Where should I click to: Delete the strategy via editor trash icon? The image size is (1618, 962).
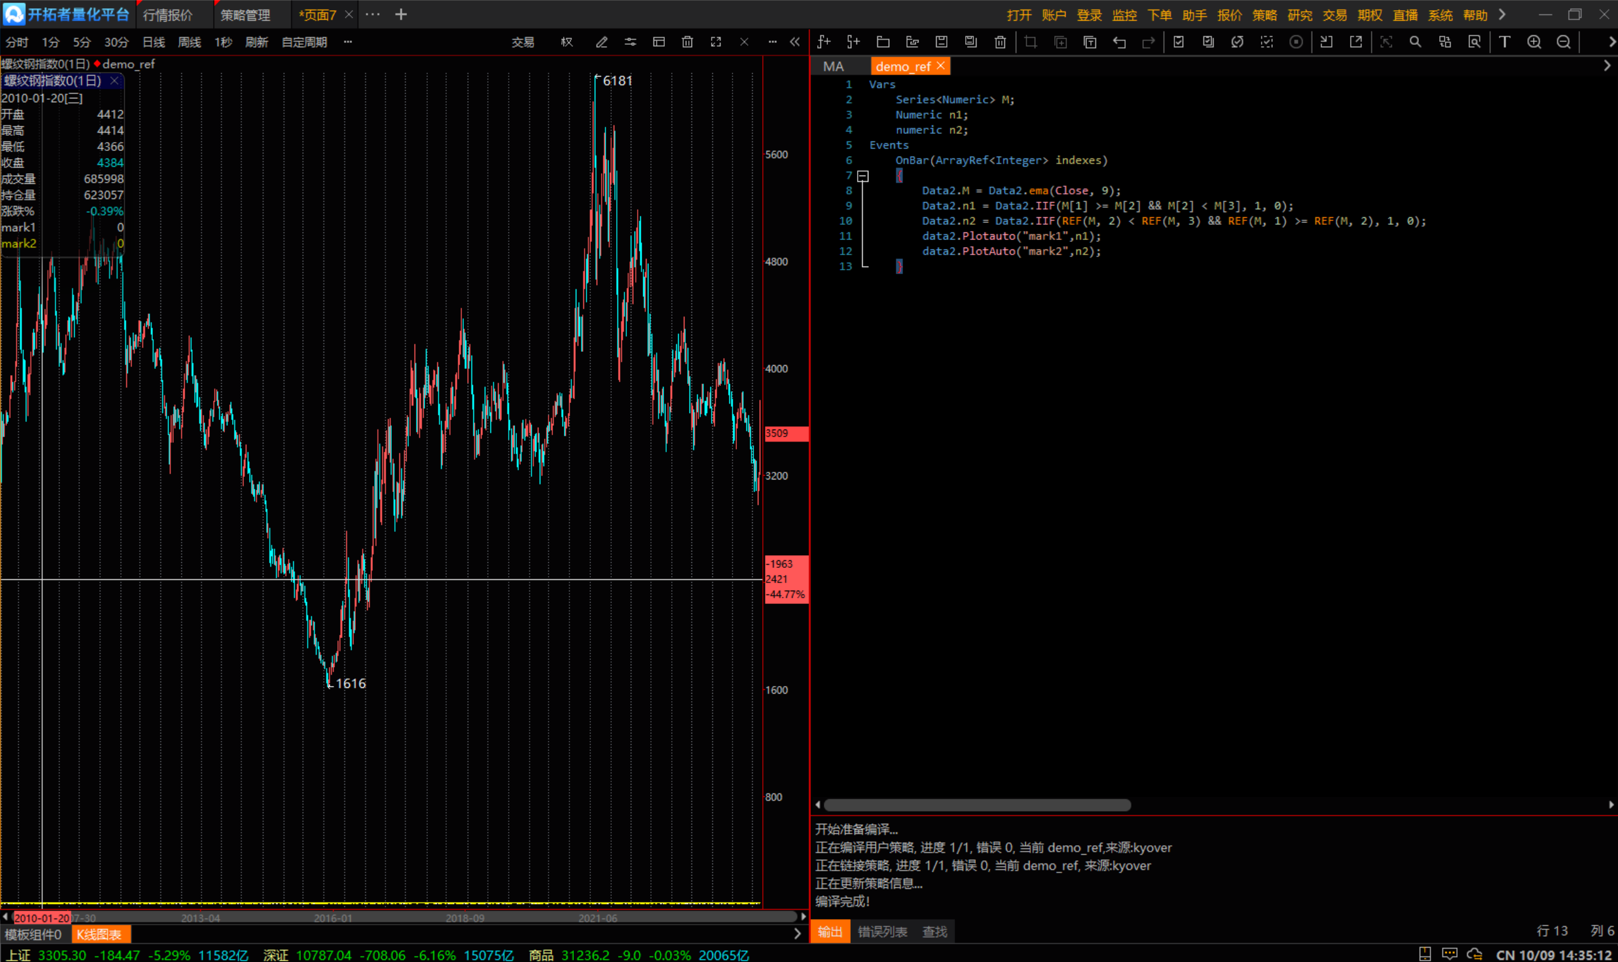[1000, 42]
